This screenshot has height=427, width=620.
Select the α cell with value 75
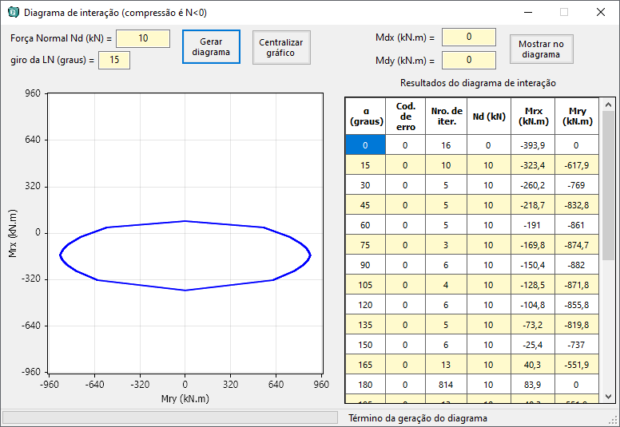[366, 245]
